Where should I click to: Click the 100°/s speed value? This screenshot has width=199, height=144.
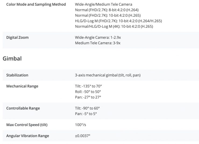80,125
